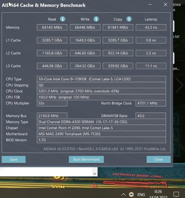Select L2 Cache read 1165.8 GB/s

coord(52,53)
